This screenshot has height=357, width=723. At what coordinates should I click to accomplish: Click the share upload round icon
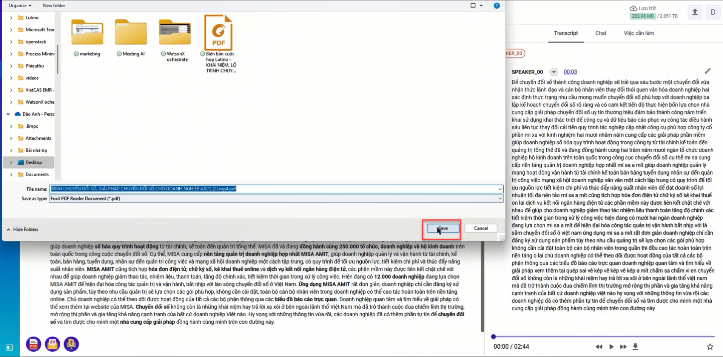point(71,344)
